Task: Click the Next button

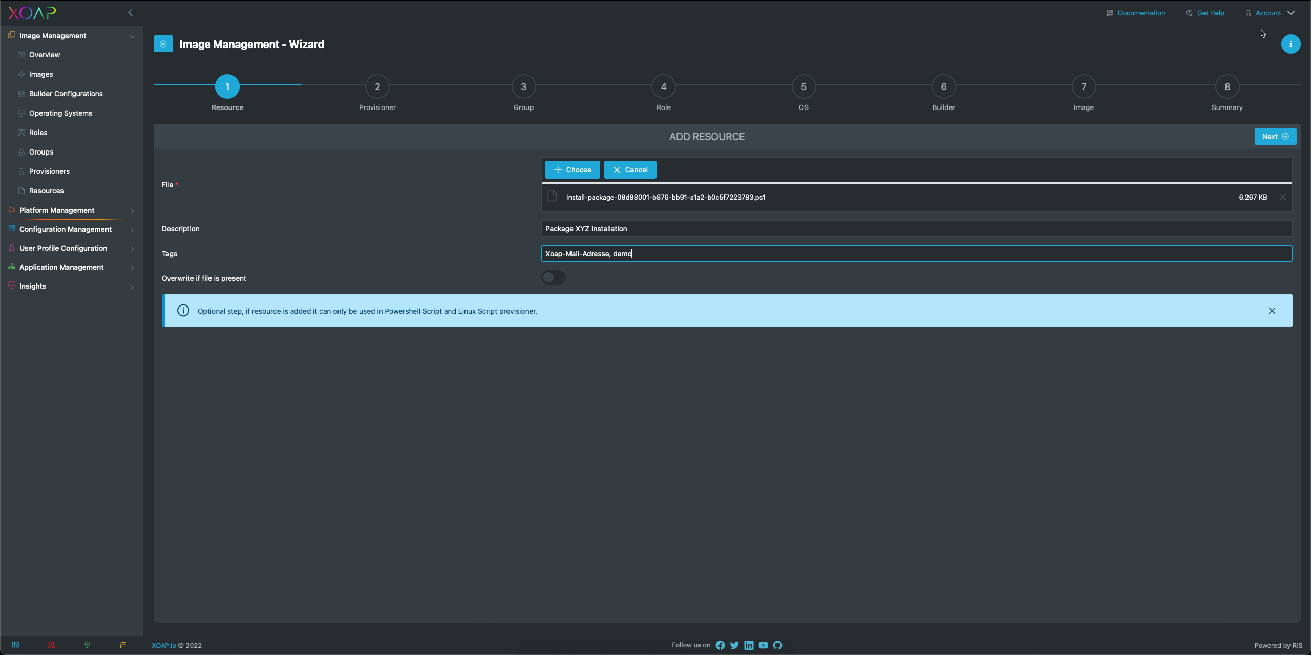Action: (x=1275, y=137)
